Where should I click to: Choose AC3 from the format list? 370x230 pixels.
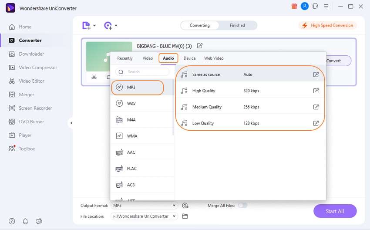(x=141, y=185)
